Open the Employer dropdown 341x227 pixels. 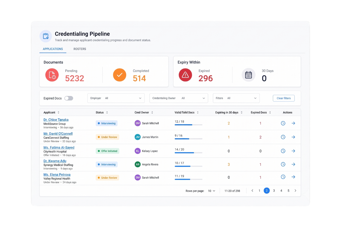point(116,98)
